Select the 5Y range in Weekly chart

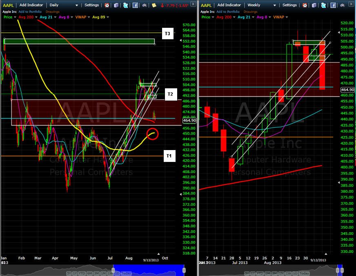[x=247, y=273]
